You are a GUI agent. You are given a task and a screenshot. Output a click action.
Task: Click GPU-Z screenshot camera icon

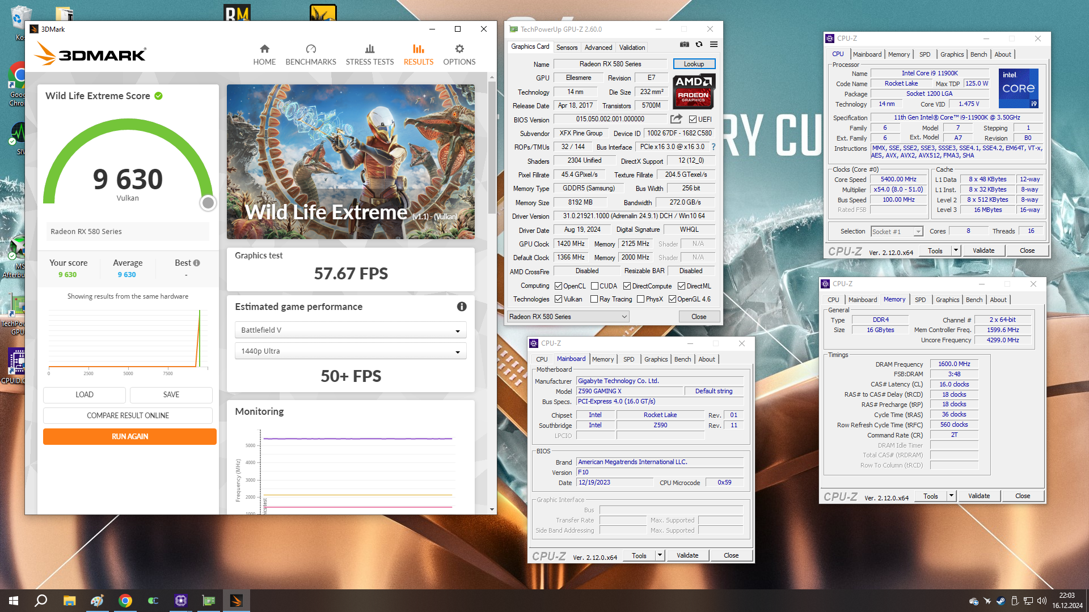(685, 44)
